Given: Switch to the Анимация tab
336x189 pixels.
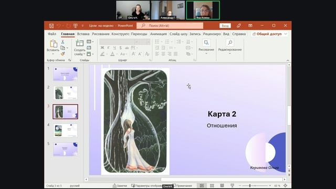Looking at the screenshot, I should 159,34.
